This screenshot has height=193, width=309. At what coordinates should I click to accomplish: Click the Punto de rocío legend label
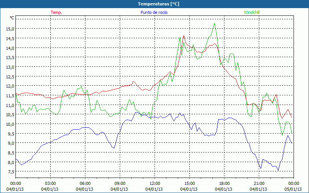154,12
